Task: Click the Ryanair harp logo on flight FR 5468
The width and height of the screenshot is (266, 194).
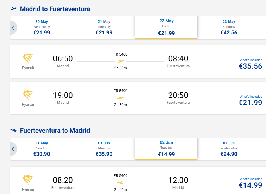Action: coord(28,59)
